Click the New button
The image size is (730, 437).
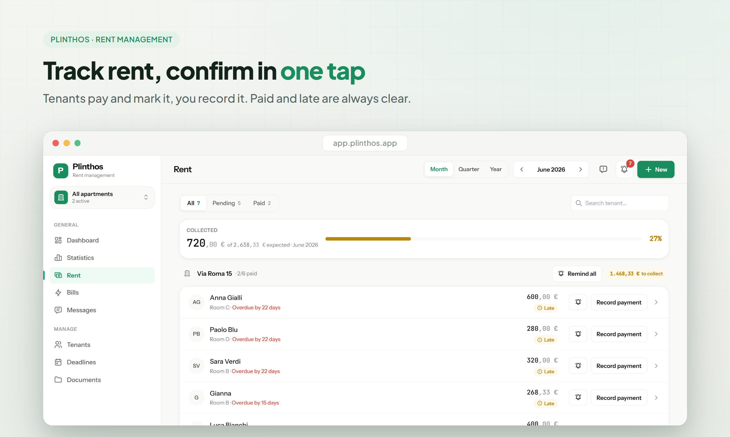coord(656,169)
